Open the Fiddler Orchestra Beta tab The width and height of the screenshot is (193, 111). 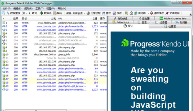tap(173, 19)
